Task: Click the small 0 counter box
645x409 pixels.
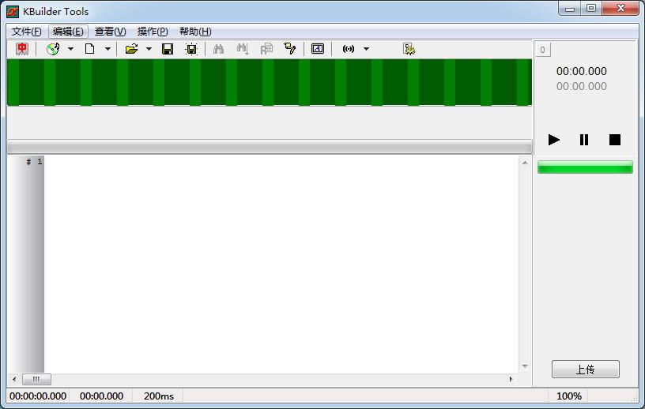Action: click(x=543, y=50)
